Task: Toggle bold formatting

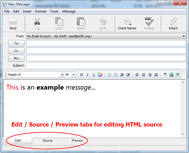Action: [x=81, y=75]
